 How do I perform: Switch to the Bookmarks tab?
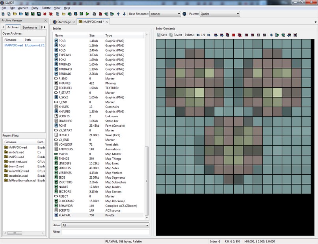click(30, 28)
